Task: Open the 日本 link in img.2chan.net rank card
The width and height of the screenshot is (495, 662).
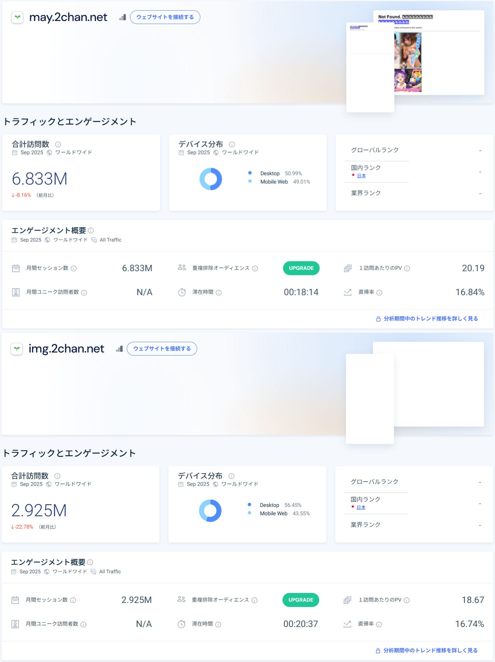Action: click(x=361, y=507)
